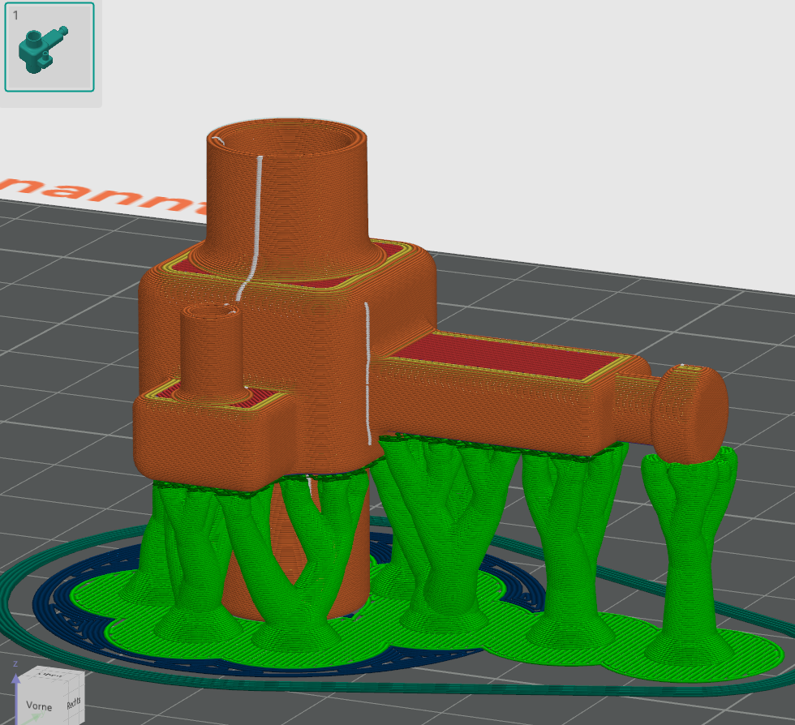The width and height of the screenshot is (795, 725).
Task: Click the "Rechts" face of the view cube
Action: click(x=75, y=703)
